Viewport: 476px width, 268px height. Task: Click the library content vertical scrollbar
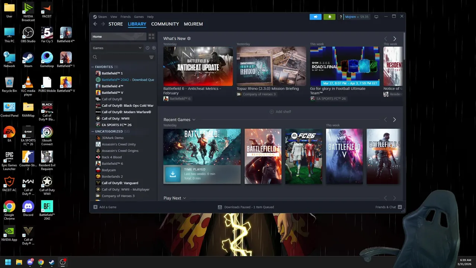click(x=404, y=46)
